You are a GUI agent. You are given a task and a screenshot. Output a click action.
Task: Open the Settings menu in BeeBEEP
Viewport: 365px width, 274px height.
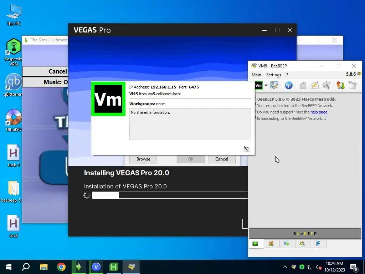click(274, 75)
